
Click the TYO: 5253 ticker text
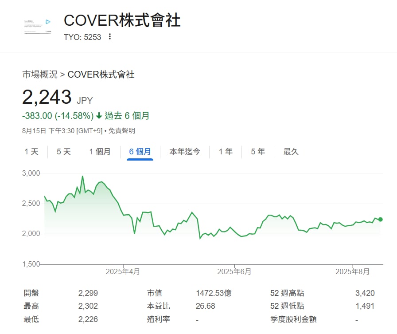coord(82,37)
